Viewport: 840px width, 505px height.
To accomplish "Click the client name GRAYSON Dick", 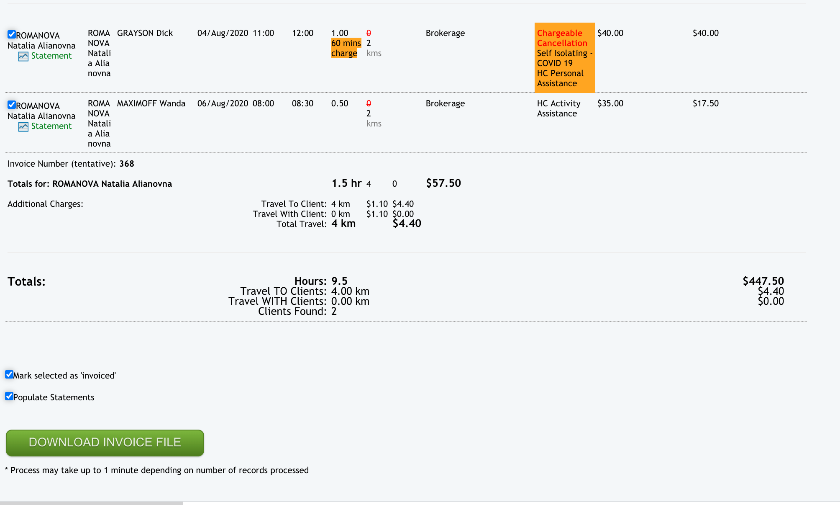I will tap(145, 33).
